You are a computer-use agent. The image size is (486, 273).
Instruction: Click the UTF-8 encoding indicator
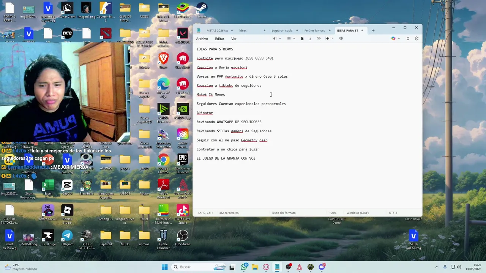click(393, 213)
